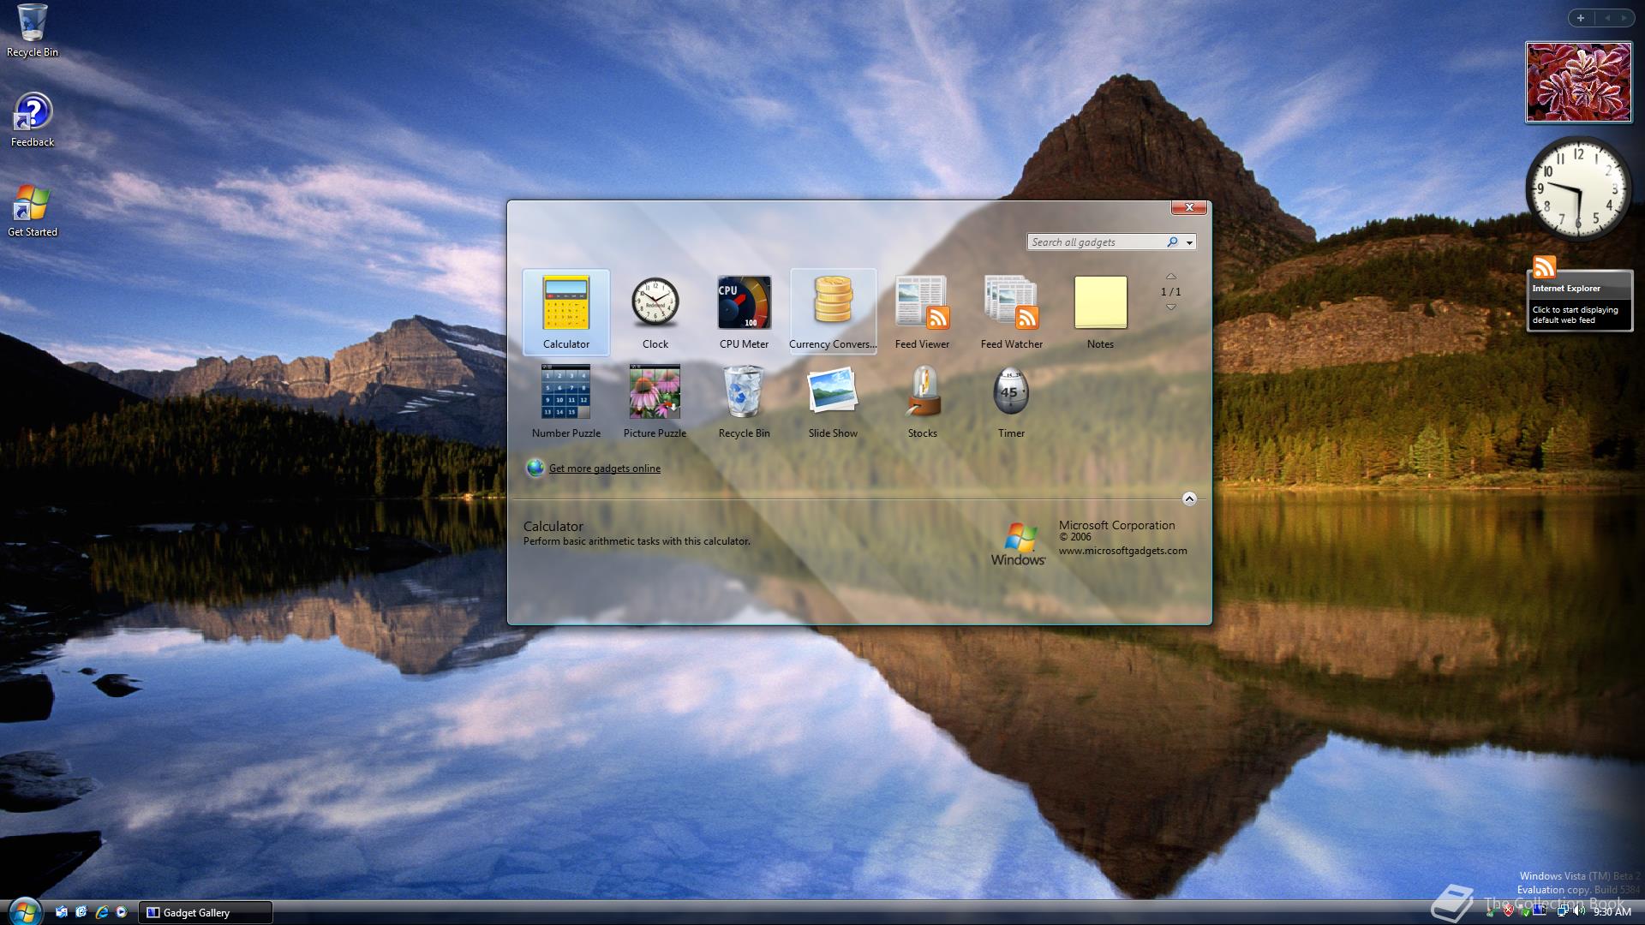Go to the next gallery page
Viewport: 1645px width, 925px height.
click(x=1170, y=307)
